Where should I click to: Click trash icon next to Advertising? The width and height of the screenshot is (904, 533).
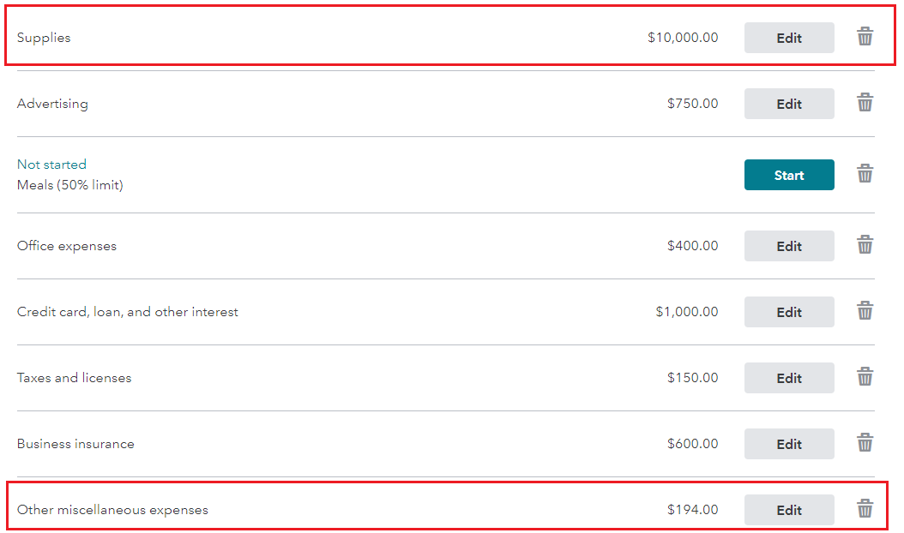pyautogui.click(x=865, y=103)
